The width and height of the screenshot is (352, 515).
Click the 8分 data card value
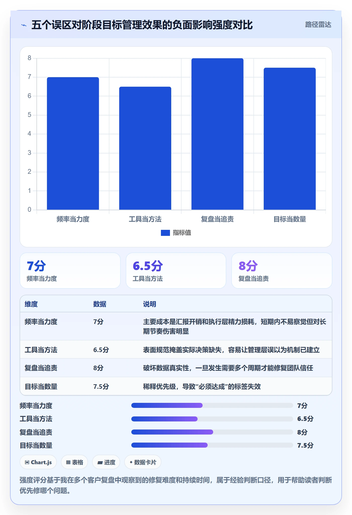click(248, 266)
